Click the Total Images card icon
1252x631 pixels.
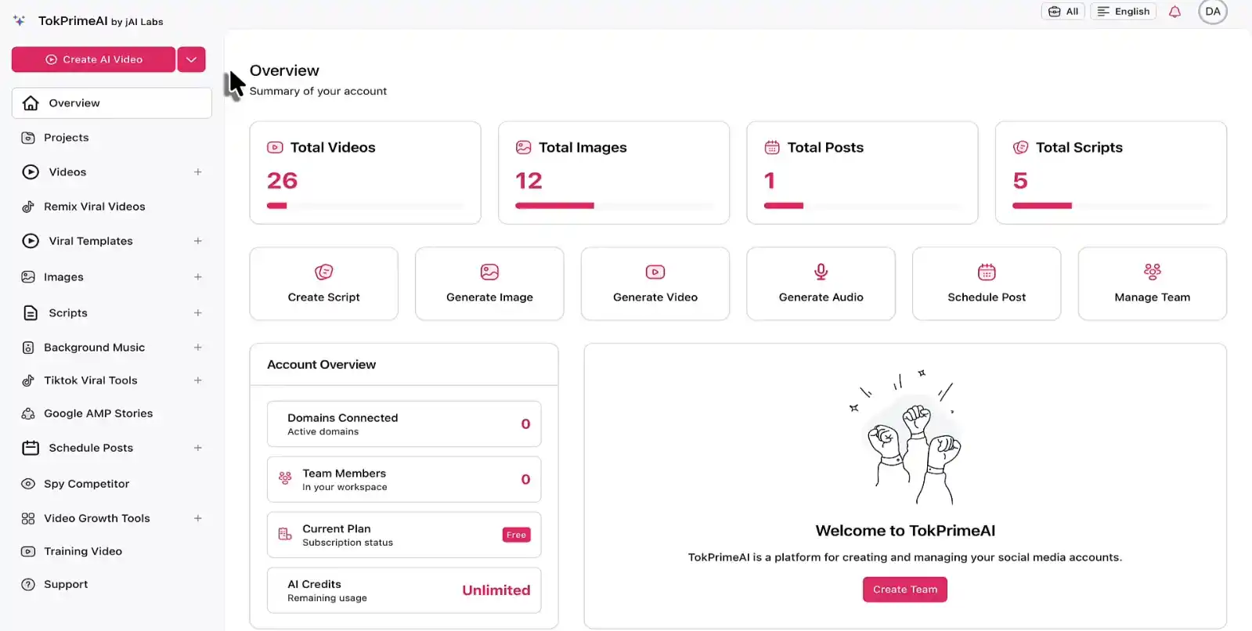tap(523, 147)
